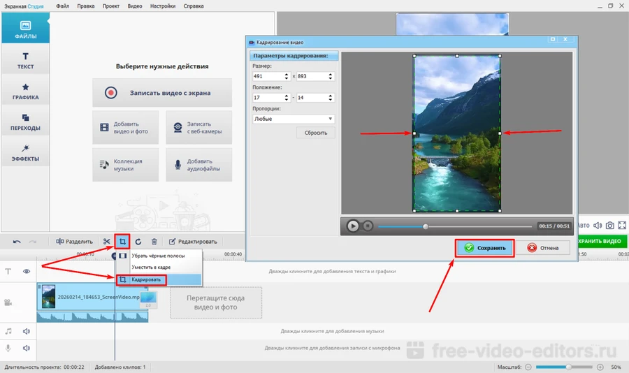Select Кадрировать from the crop menu
629x373 pixels.
coord(147,279)
